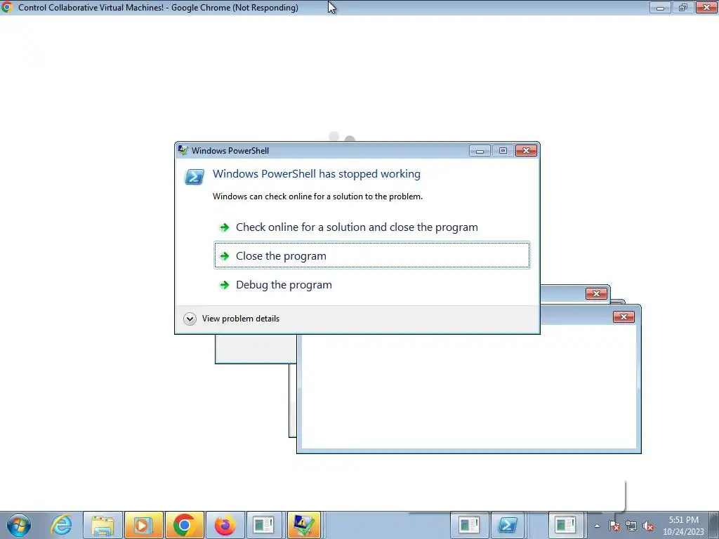
Task: Close the not-responding Chrome window
Action: [x=706, y=7]
